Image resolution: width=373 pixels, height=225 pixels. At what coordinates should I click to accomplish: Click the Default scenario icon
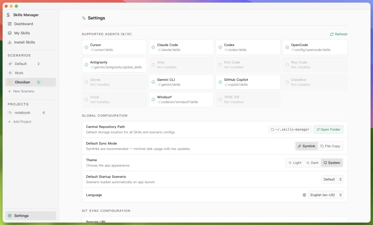10,64
